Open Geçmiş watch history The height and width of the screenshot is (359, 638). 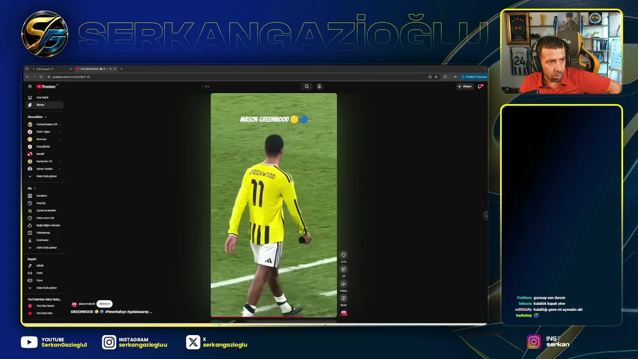pyautogui.click(x=44, y=203)
